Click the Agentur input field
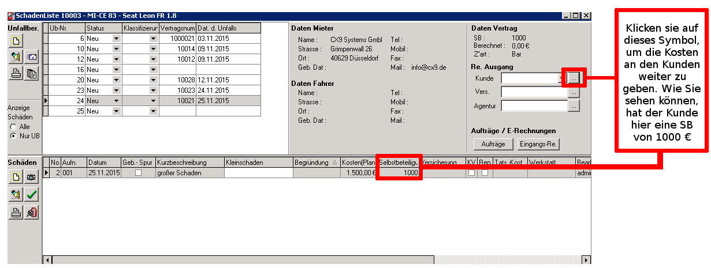 534,105
